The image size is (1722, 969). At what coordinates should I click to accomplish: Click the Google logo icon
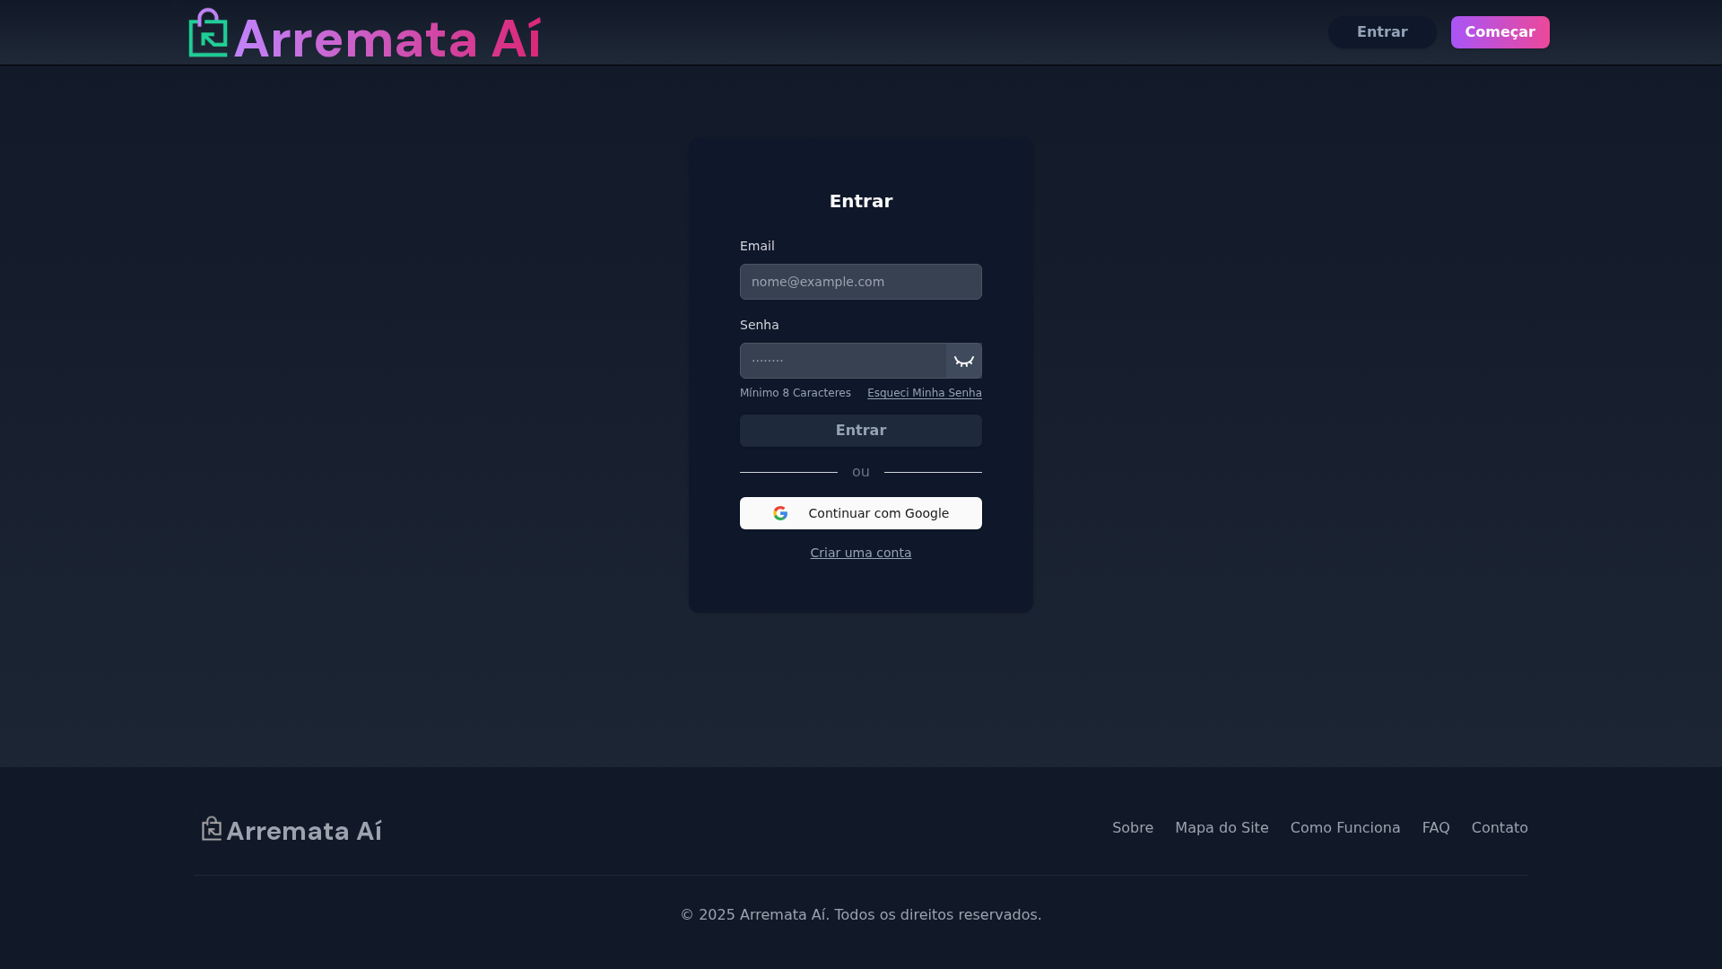coord(780,513)
